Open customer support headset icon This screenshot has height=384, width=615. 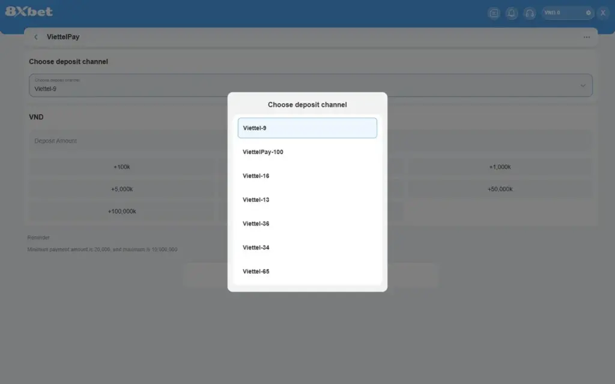click(530, 13)
